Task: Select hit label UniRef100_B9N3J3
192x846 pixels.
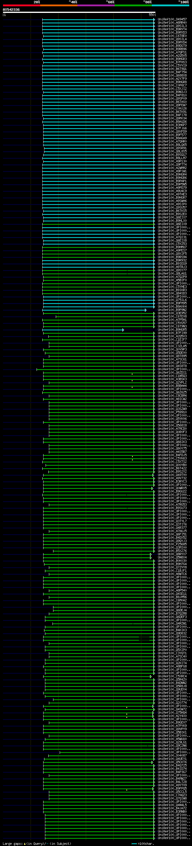Action: [x=172, y=92]
